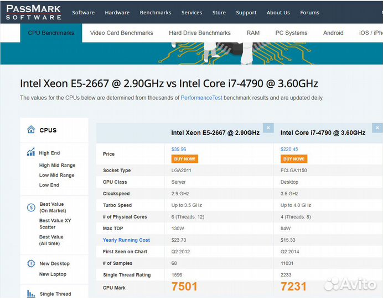The image size is (383, 298).
Task: Select the CPU Benchmarks tab
Action: [51, 33]
